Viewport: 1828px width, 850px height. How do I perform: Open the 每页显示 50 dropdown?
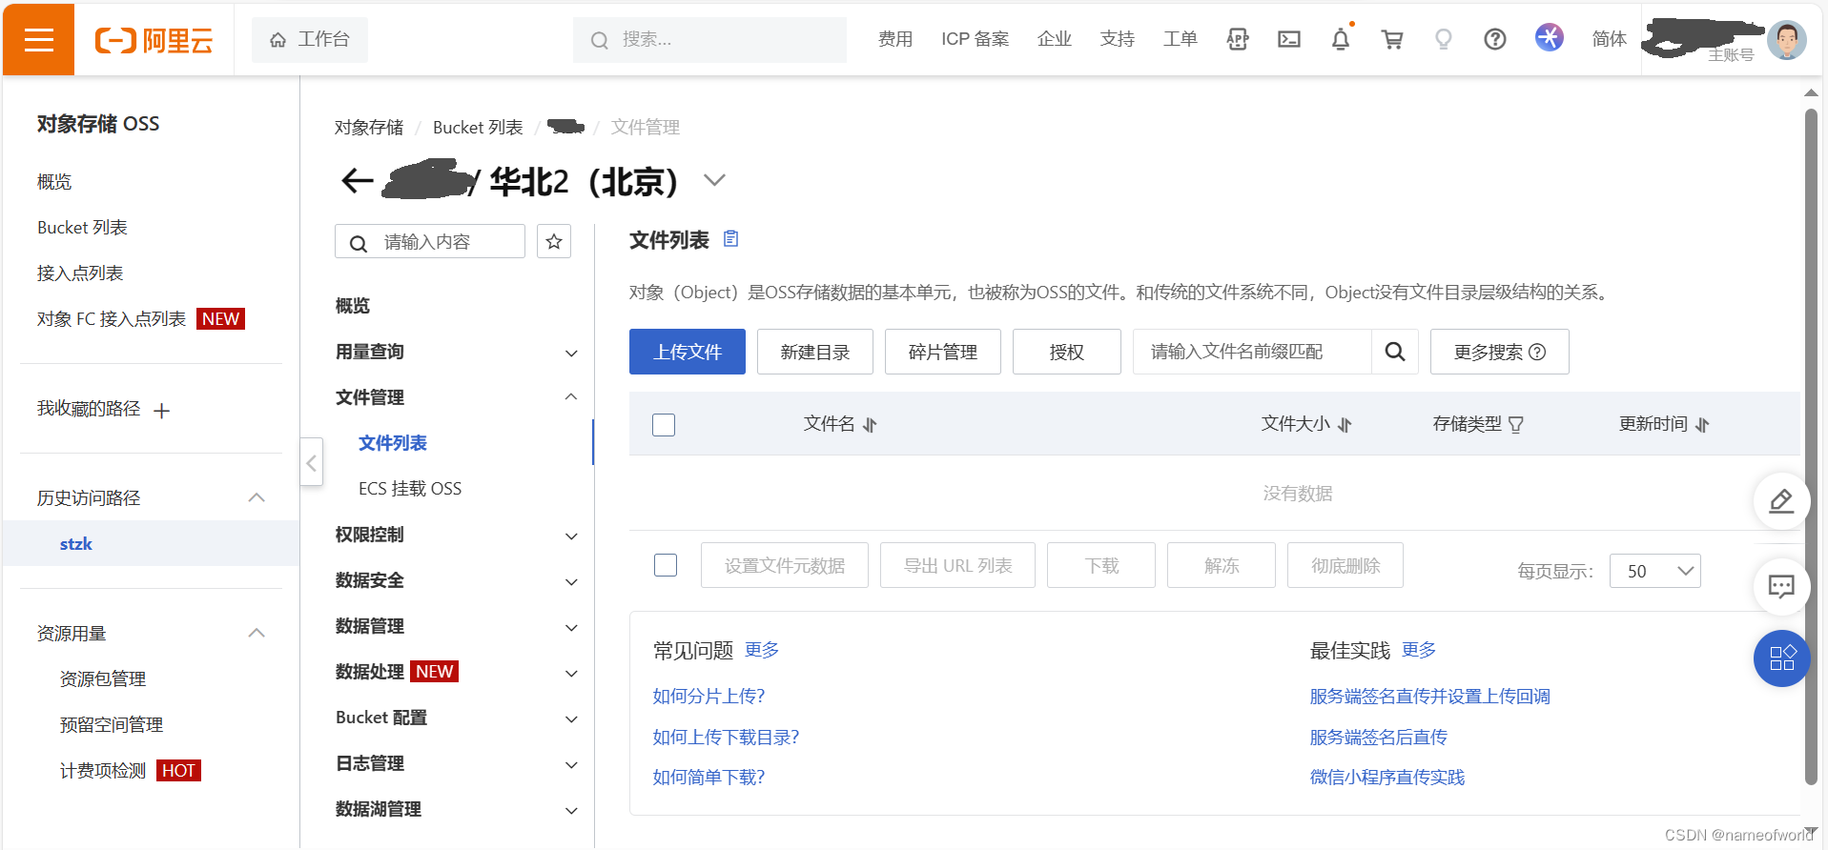[x=1655, y=571]
